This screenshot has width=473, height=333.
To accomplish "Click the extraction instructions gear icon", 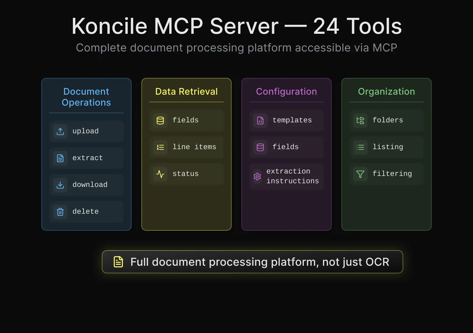I will tap(257, 177).
